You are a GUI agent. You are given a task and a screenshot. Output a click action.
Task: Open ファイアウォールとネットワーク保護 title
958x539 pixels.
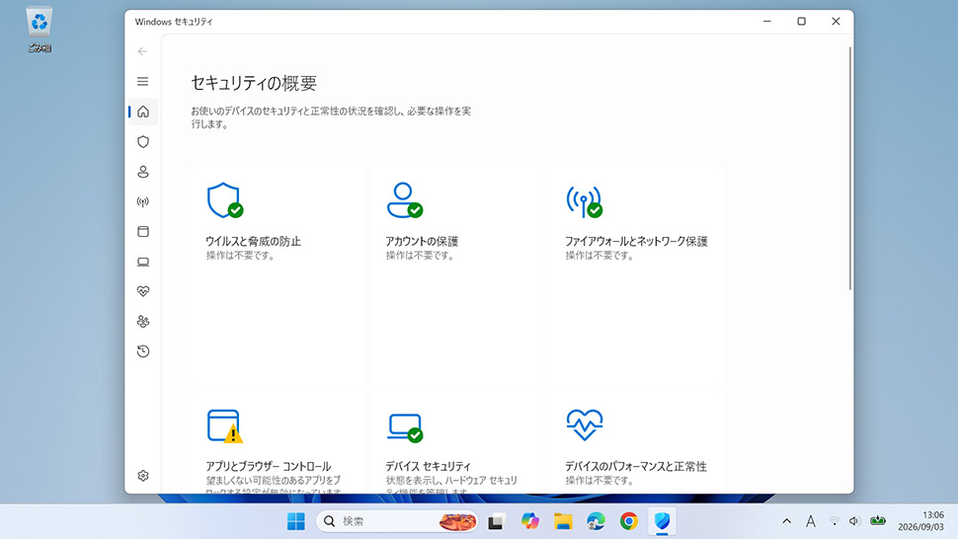(x=636, y=241)
